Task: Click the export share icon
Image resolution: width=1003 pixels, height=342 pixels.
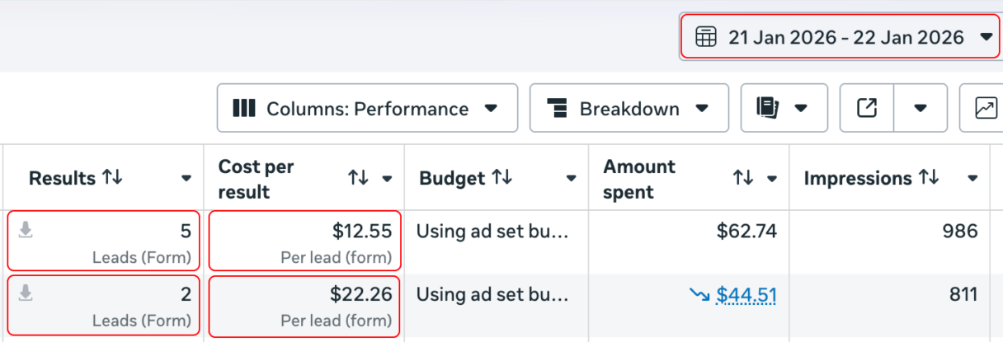Action: (867, 108)
